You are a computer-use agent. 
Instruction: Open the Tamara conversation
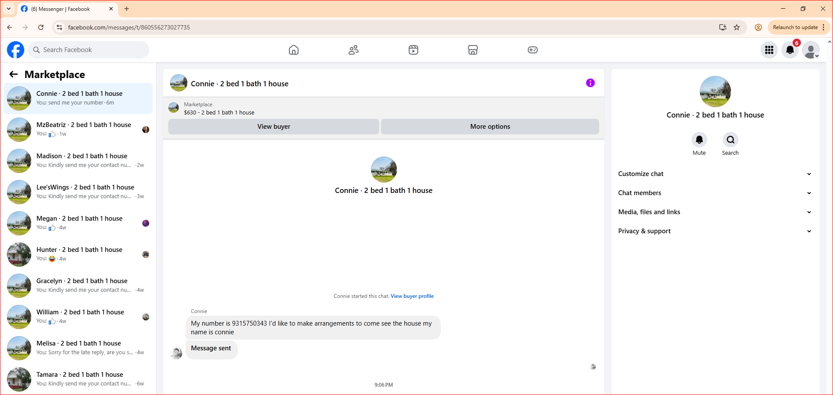click(x=78, y=379)
